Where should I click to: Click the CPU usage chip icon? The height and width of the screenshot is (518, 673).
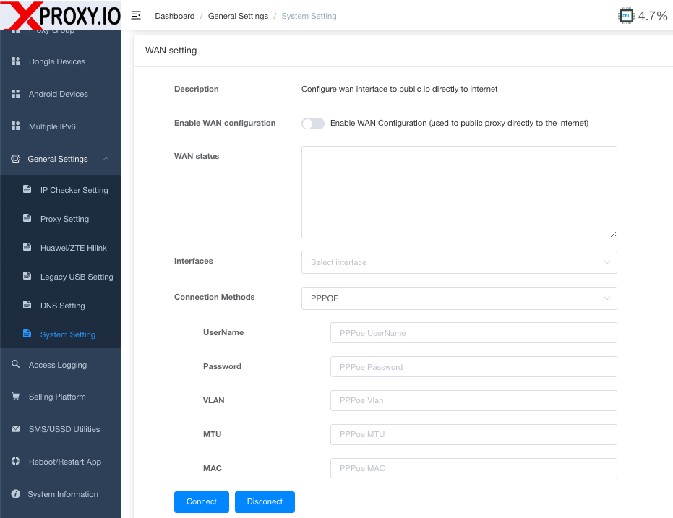[x=626, y=16]
